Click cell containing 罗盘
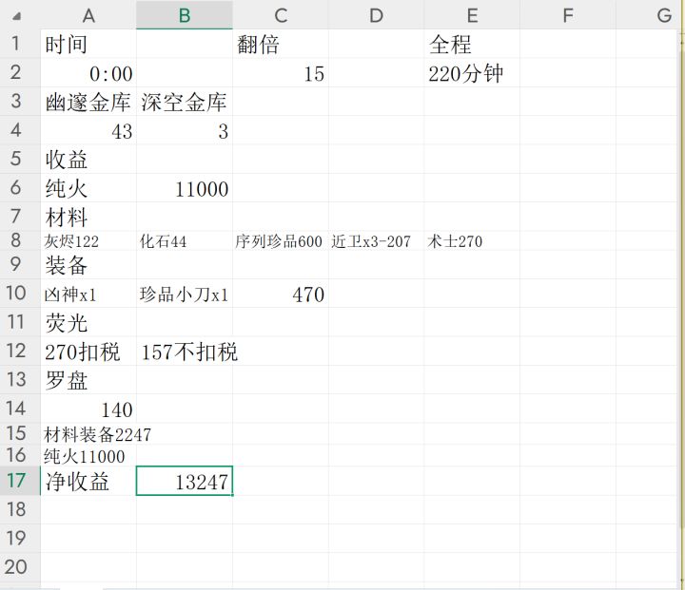The width and height of the screenshot is (685, 590). coord(88,380)
